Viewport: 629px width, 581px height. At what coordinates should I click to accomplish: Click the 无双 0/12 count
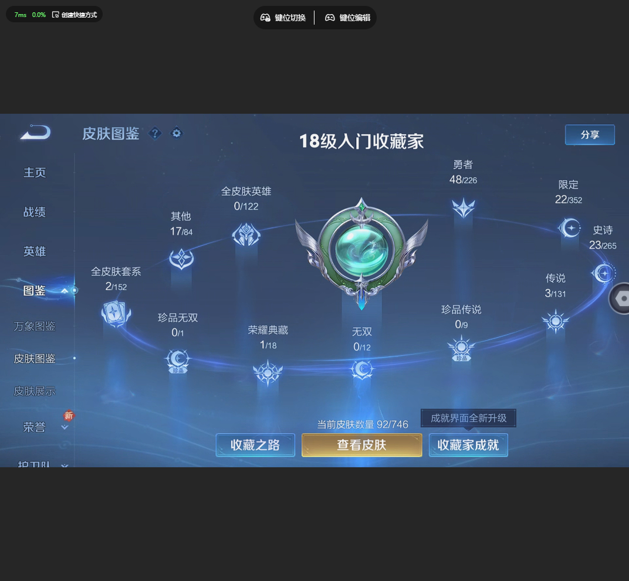click(x=362, y=346)
